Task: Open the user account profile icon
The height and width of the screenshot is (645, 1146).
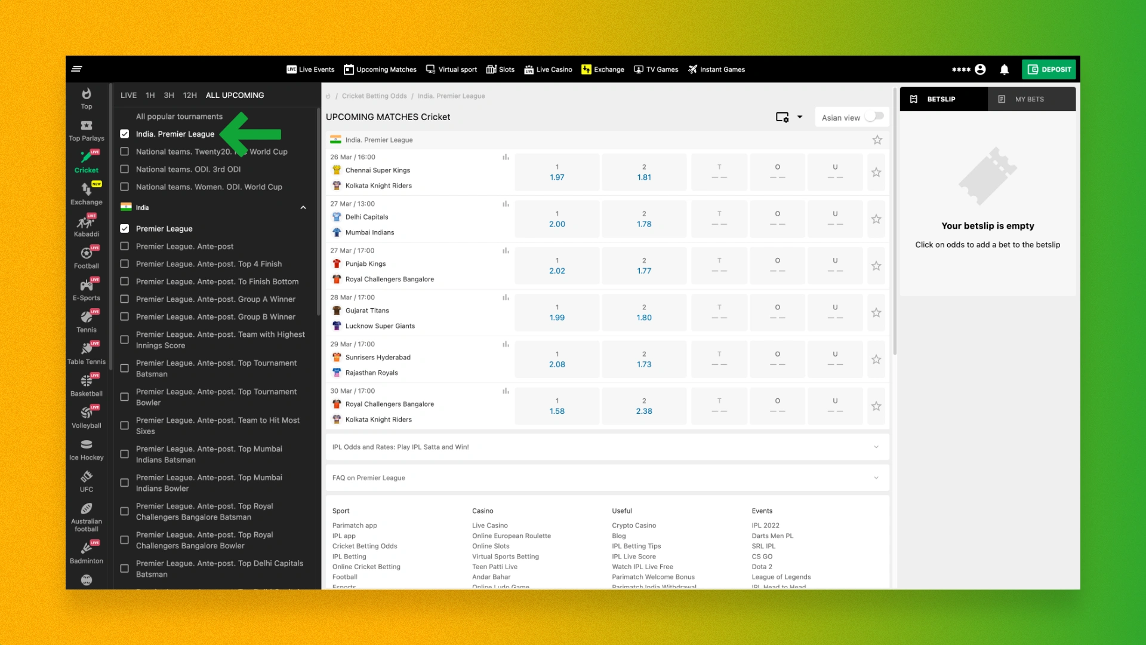Action: coord(980,69)
